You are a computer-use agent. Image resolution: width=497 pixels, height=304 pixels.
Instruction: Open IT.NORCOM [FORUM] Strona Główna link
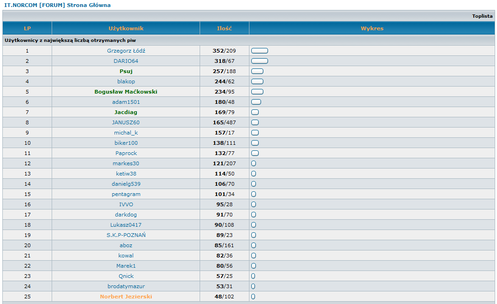(x=57, y=5)
